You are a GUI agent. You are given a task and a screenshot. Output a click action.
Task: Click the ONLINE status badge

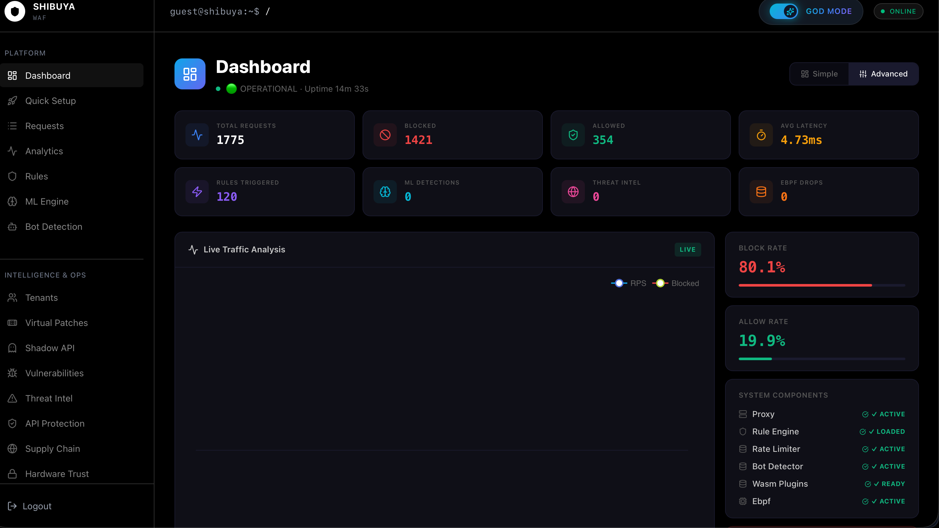pos(898,11)
